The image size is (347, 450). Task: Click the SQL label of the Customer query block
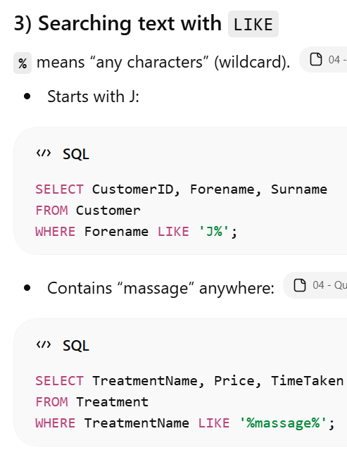[x=76, y=154]
